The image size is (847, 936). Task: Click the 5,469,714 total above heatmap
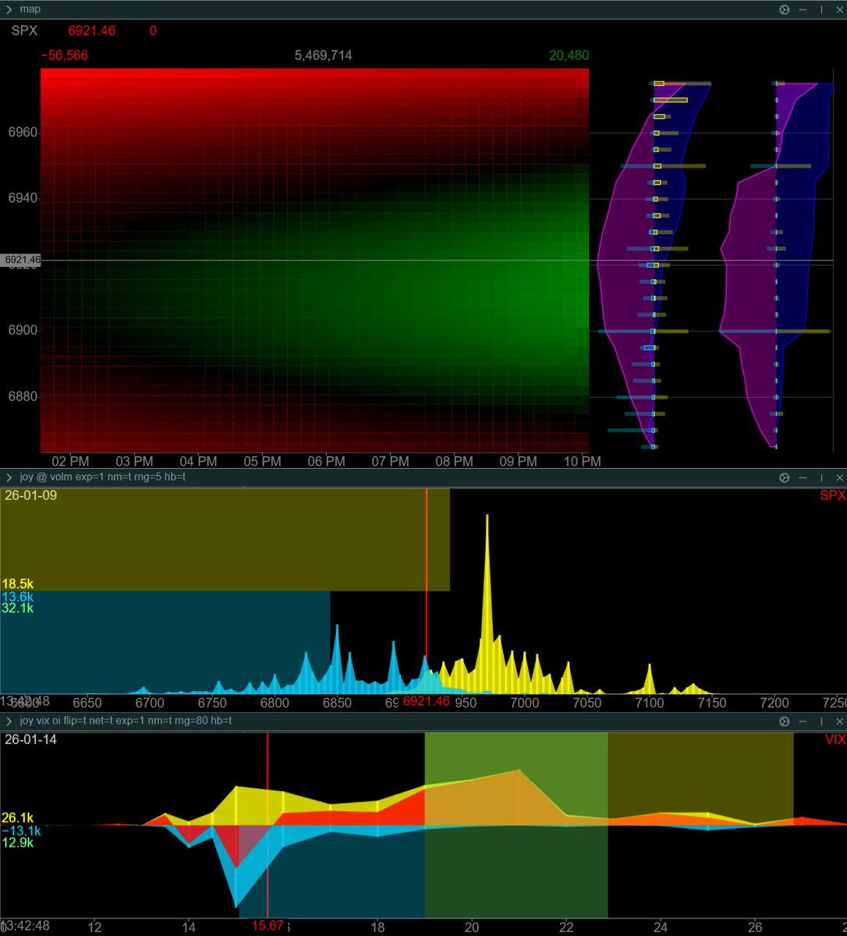(x=323, y=55)
